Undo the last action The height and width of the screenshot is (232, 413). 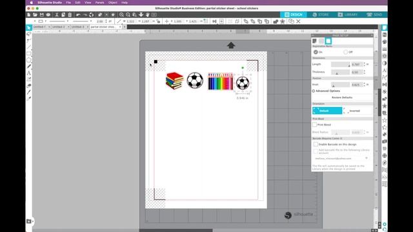point(78,15)
